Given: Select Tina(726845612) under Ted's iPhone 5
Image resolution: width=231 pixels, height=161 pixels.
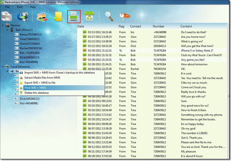Looking at the screenshot, I should click(30, 39).
